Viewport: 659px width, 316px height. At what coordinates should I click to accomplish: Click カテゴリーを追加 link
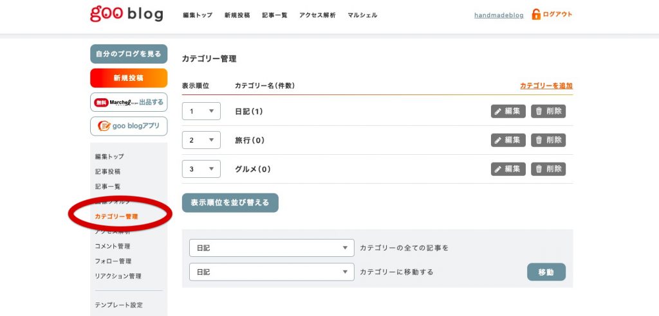[546, 85]
